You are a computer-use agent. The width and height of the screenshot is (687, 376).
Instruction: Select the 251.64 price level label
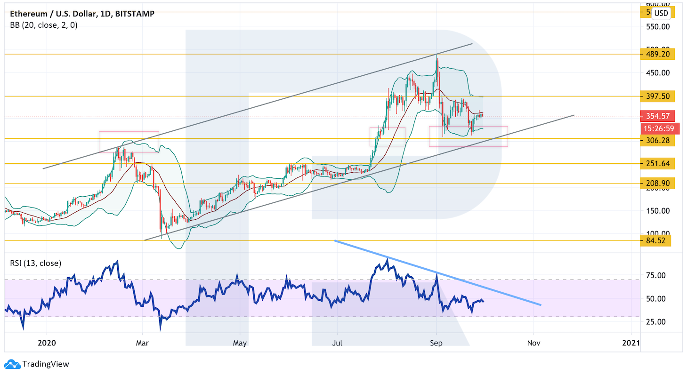pyautogui.click(x=658, y=164)
